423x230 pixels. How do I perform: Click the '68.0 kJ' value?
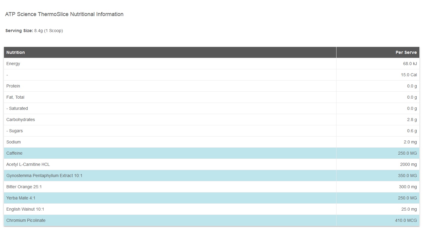click(410, 64)
